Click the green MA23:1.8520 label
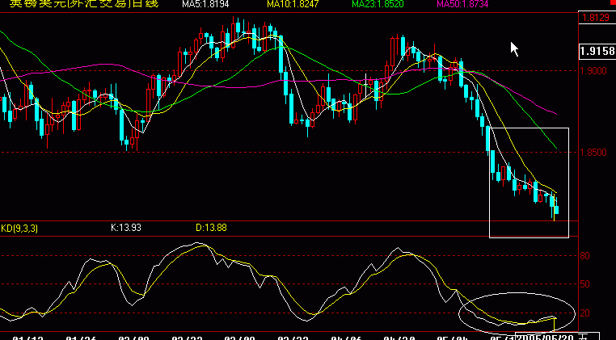The width and height of the screenshot is (616, 340). [x=378, y=4]
